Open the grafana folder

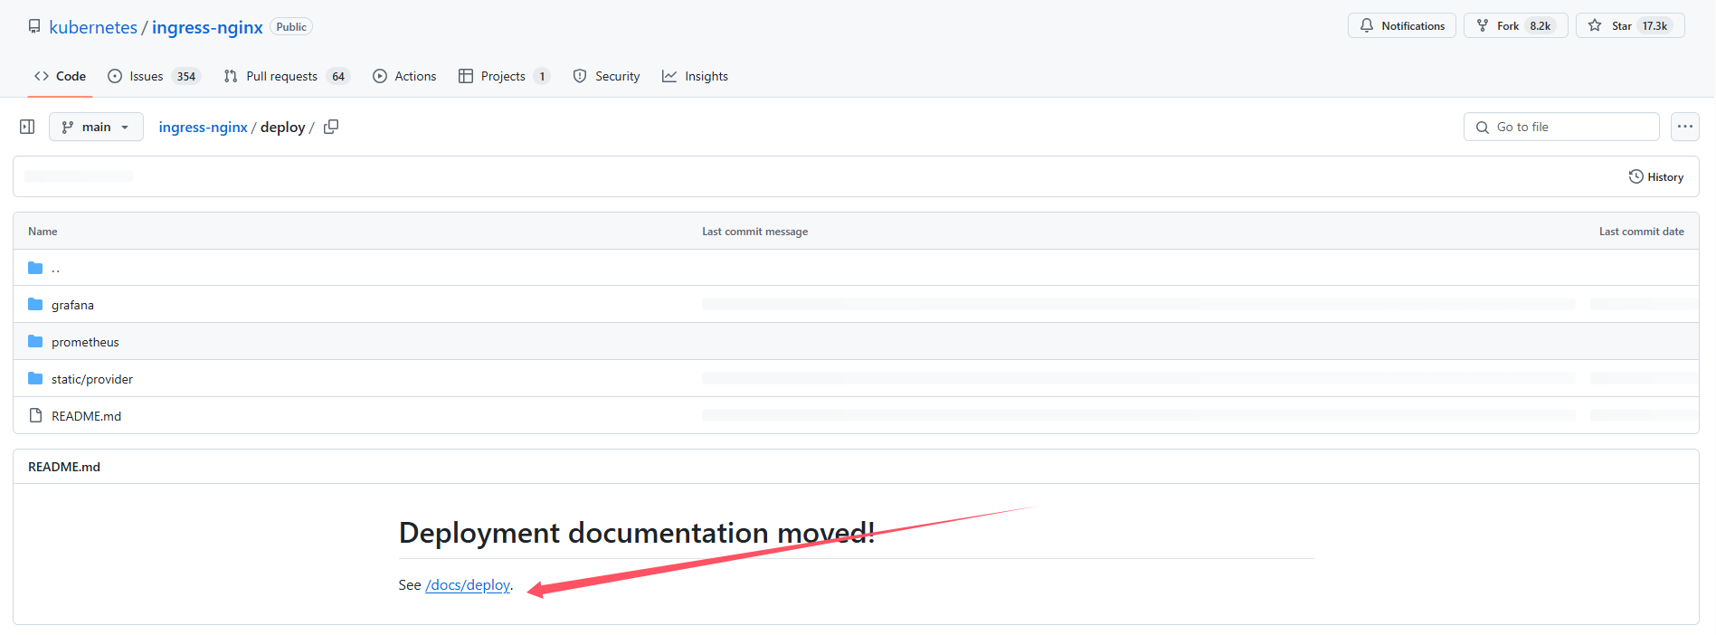(72, 305)
